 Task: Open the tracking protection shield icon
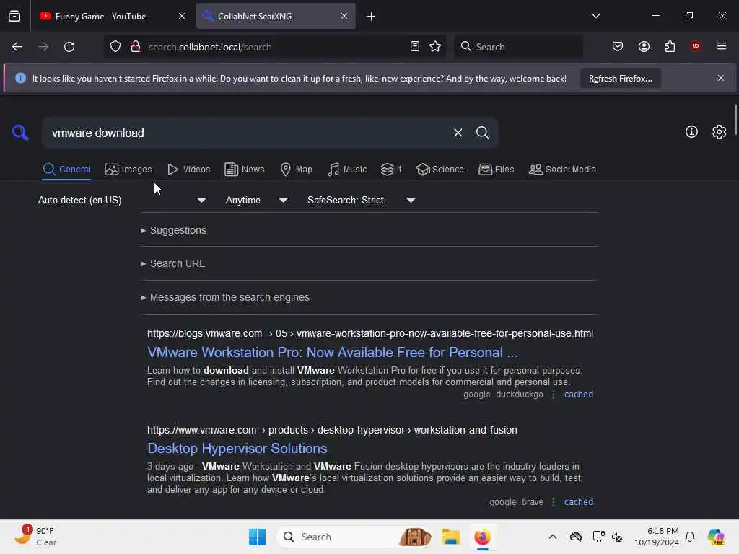coord(115,47)
